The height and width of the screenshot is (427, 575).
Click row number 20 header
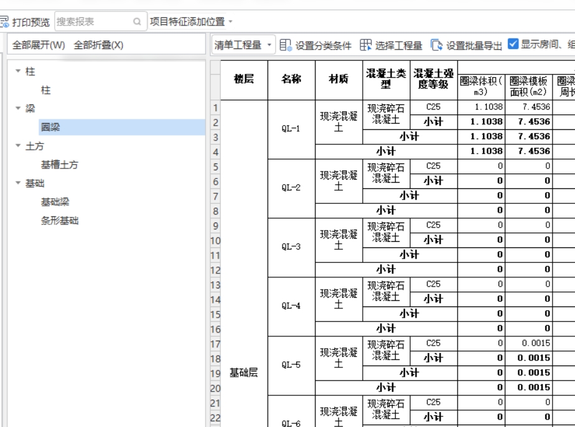pos(215,388)
